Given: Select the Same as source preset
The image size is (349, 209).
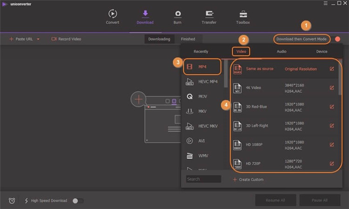Looking at the screenshot, I should (285, 69).
